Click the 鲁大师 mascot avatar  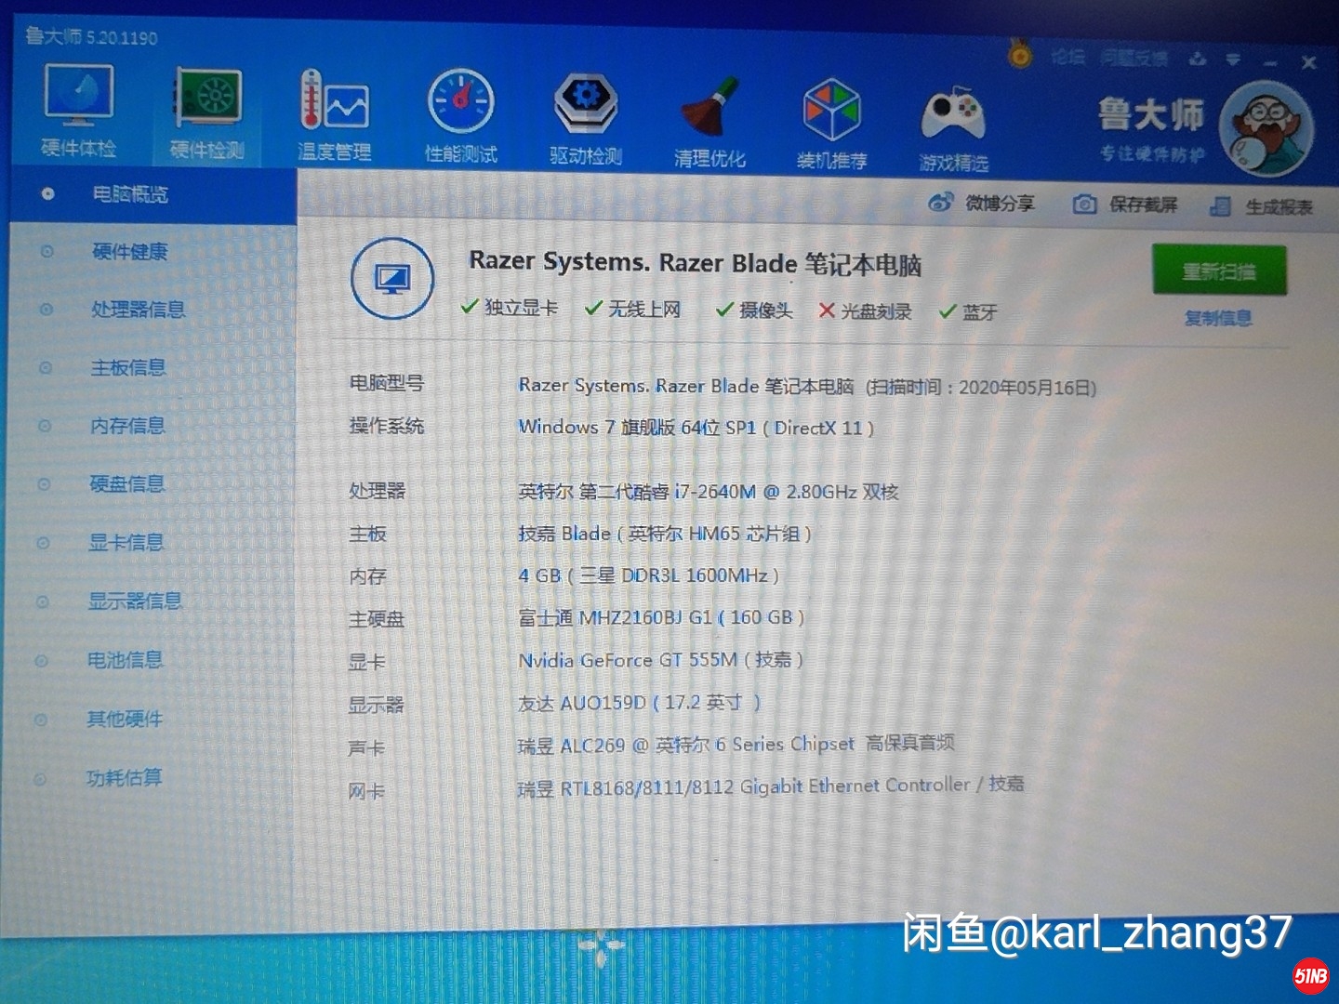point(1266,128)
